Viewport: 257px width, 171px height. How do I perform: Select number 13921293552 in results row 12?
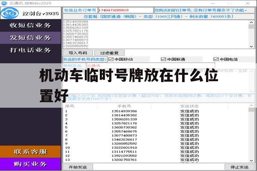coord(124,156)
